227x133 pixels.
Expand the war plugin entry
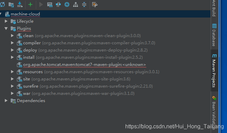coord(12,93)
